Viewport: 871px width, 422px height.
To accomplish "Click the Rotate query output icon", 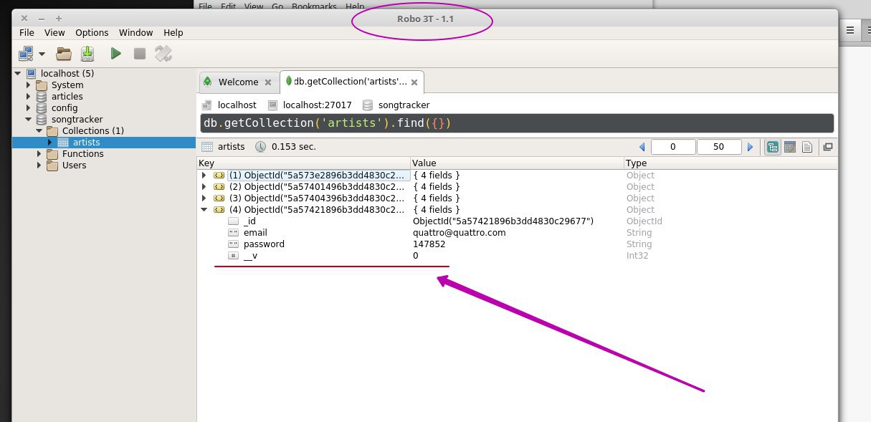I will pyautogui.click(x=164, y=53).
